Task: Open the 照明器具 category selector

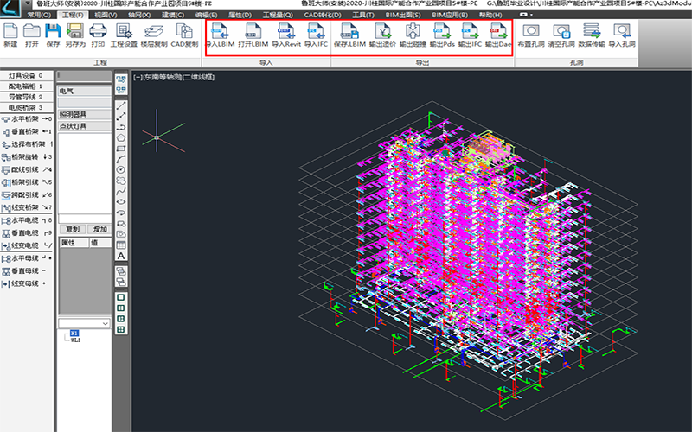Action: coord(84,115)
